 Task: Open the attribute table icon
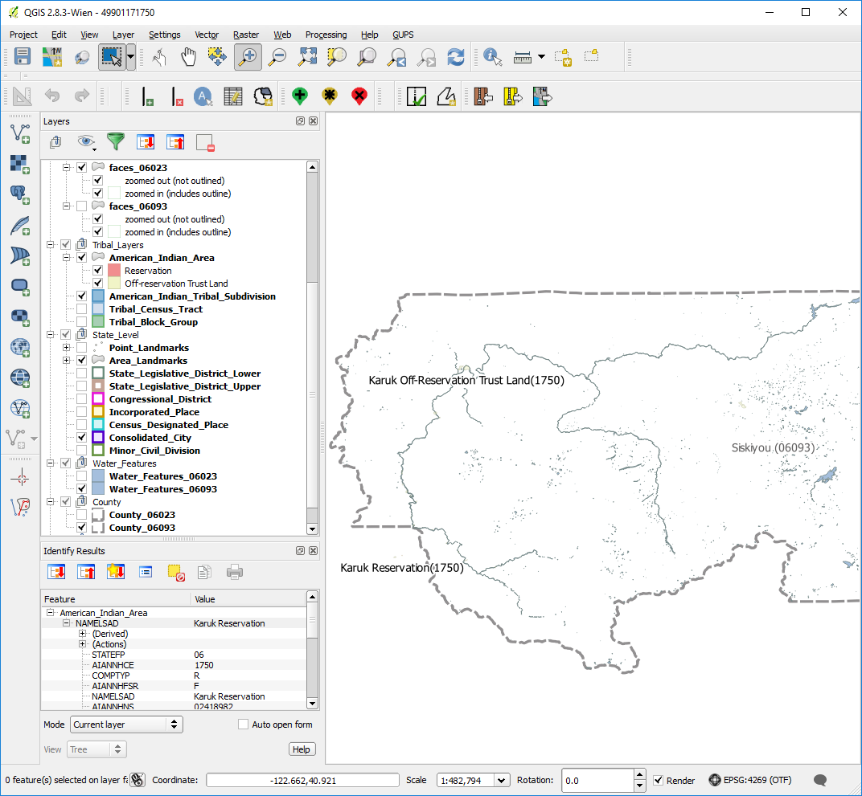[233, 97]
